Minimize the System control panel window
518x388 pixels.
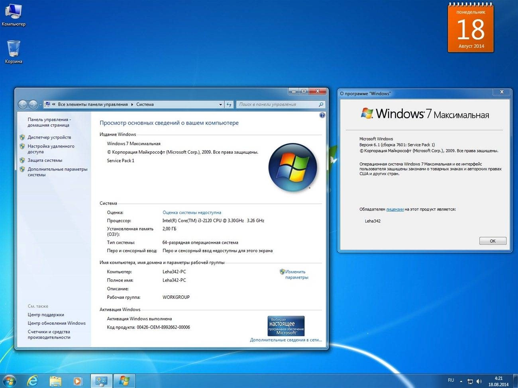pyautogui.click(x=294, y=91)
